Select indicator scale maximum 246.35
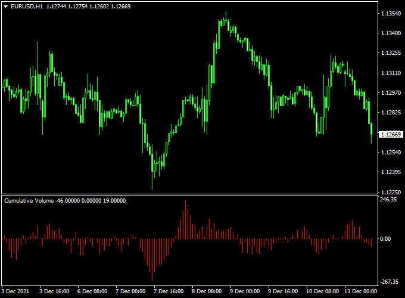 coord(388,199)
